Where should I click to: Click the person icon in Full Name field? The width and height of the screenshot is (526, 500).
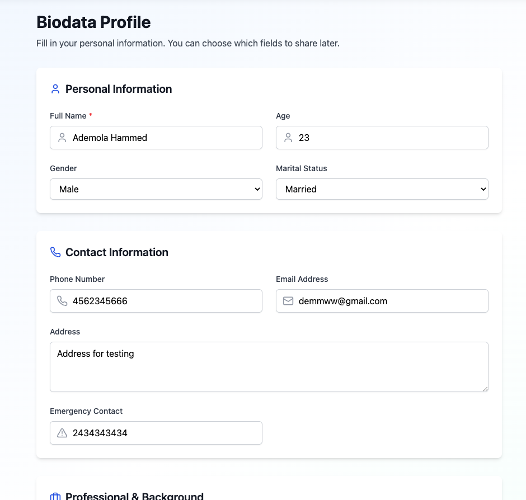click(x=62, y=138)
